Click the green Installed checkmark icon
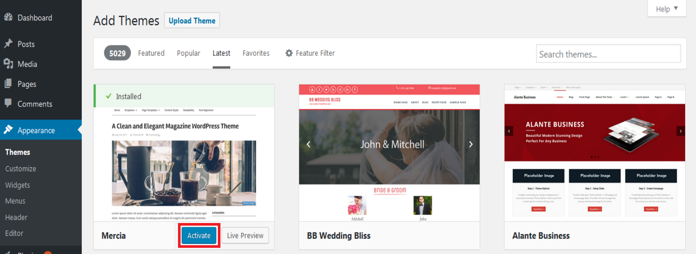This screenshot has height=254, width=696. tap(108, 96)
